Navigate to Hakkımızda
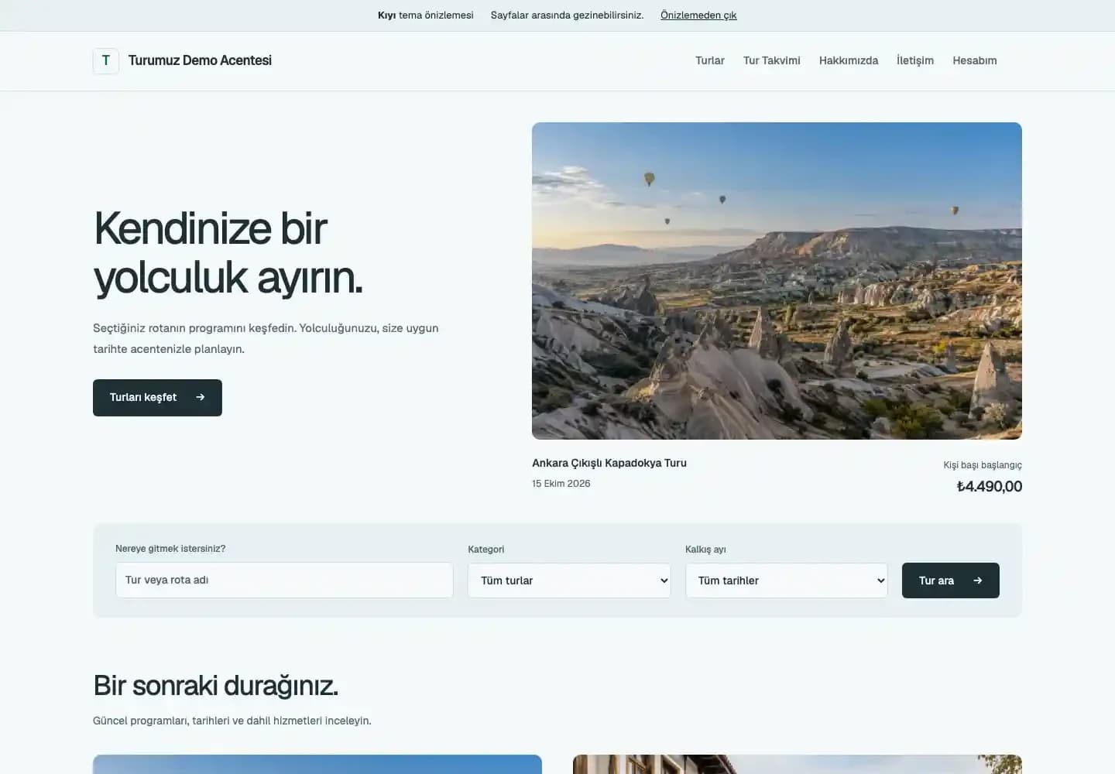This screenshot has width=1115, height=774. pos(849,60)
